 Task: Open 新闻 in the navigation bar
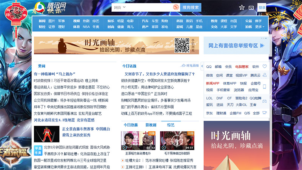click(42, 21)
